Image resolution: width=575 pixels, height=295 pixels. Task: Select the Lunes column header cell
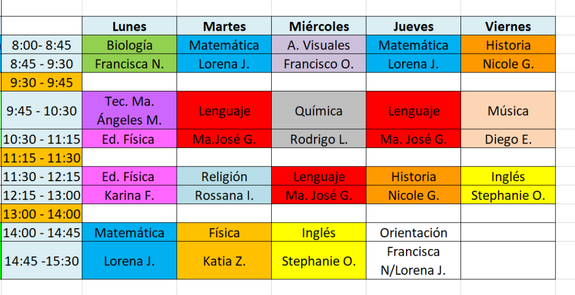(129, 26)
